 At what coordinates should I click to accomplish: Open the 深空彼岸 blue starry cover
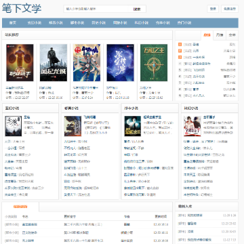121,62
